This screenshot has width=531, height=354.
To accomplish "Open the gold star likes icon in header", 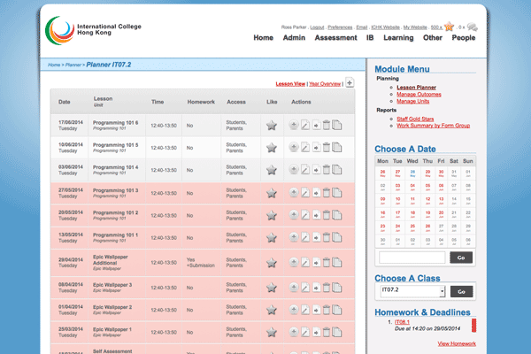I will (449, 27).
